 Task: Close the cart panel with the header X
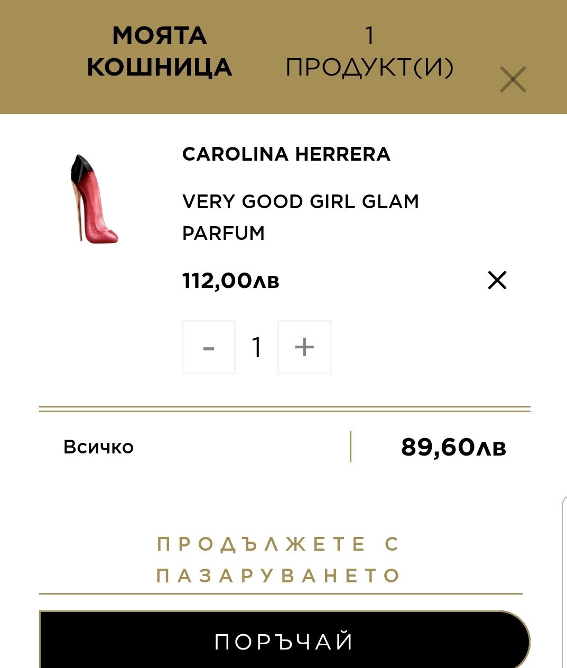[513, 80]
